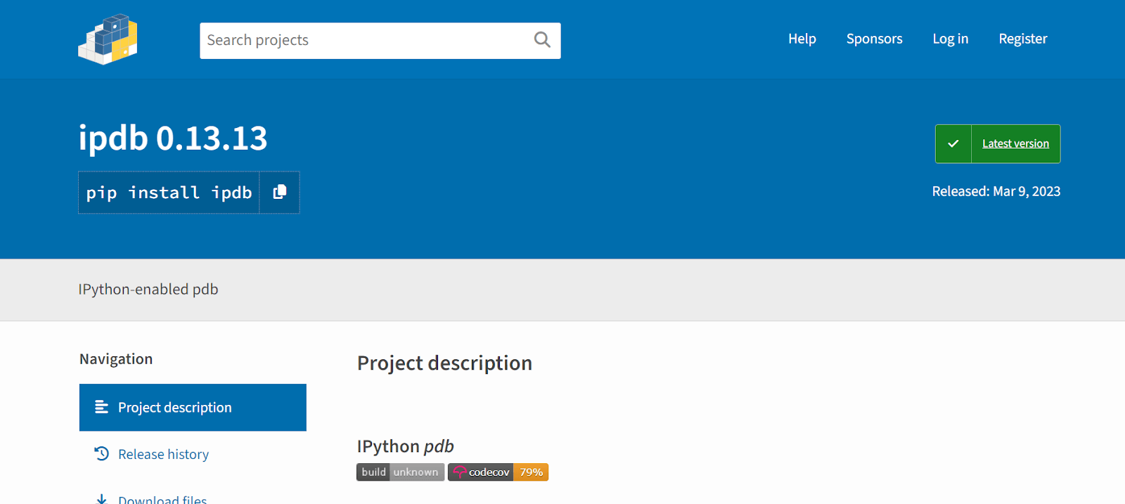Screen dimensions: 1125x504
Task: Click the Register link
Action: 1022,39
